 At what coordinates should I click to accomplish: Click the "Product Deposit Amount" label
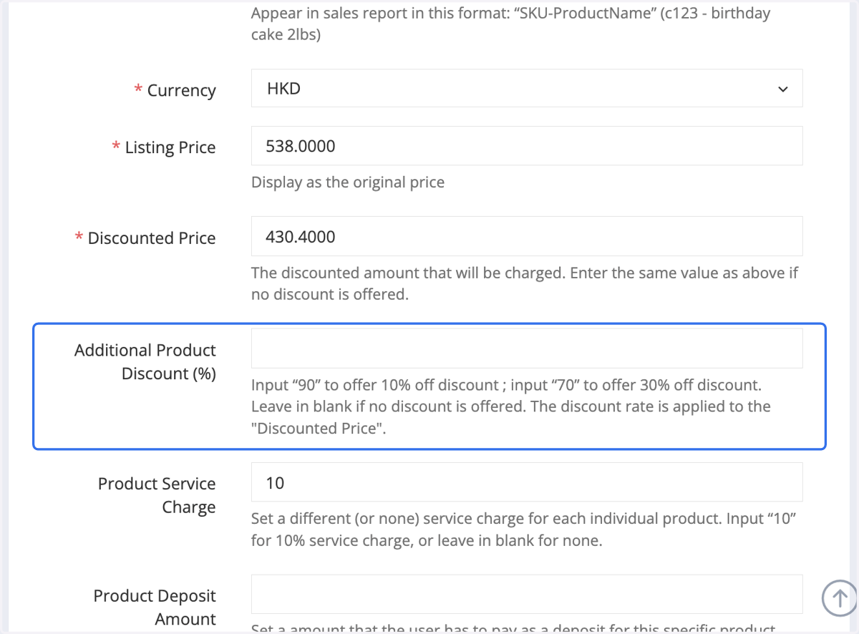point(155,608)
